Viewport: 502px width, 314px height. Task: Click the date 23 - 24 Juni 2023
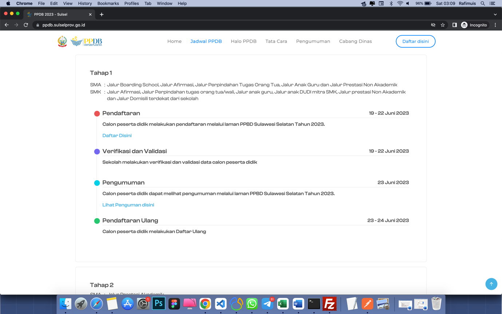[x=388, y=220]
